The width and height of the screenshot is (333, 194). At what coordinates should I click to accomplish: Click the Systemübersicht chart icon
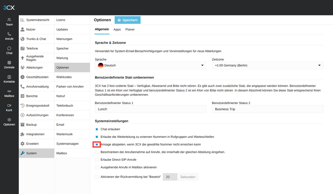(22, 20)
